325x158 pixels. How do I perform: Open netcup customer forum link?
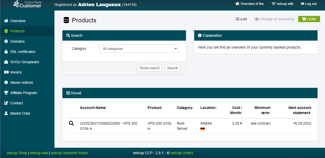[69, 153]
